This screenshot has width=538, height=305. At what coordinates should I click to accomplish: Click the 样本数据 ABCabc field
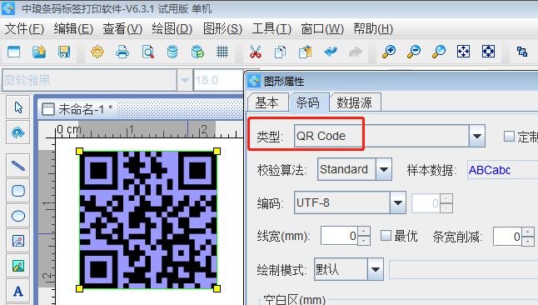[x=502, y=170]
